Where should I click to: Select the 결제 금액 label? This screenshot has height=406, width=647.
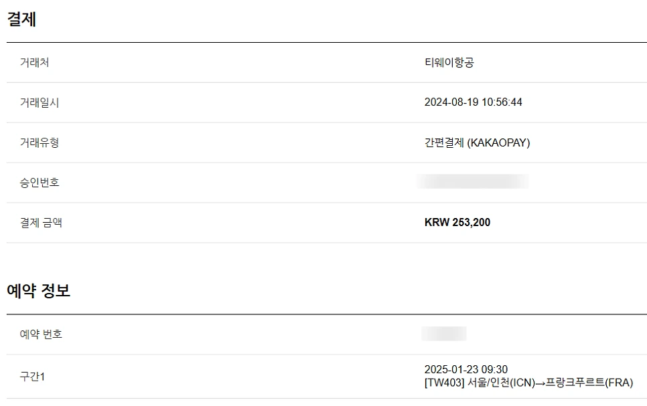pos(41,223)
